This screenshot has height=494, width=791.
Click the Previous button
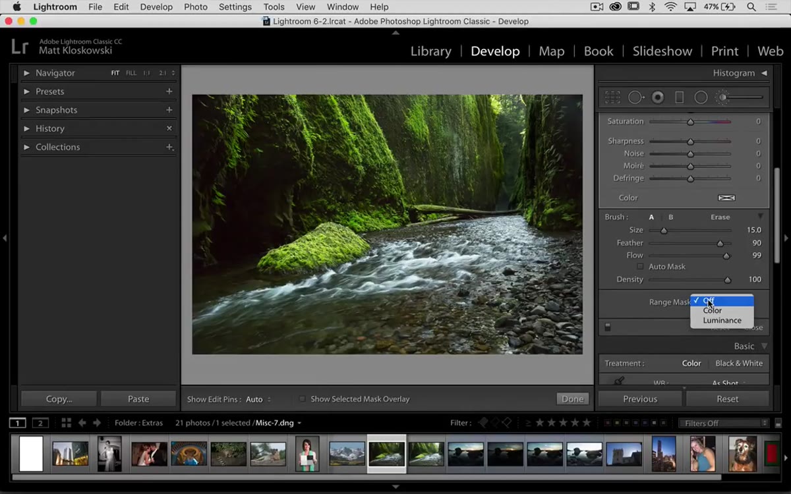point(640,398)
